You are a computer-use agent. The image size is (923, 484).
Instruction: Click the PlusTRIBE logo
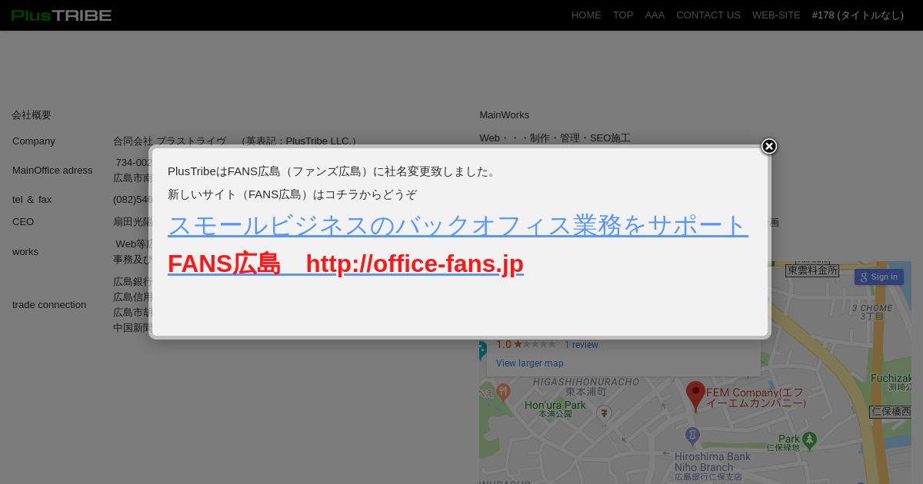tap(62, 15)
